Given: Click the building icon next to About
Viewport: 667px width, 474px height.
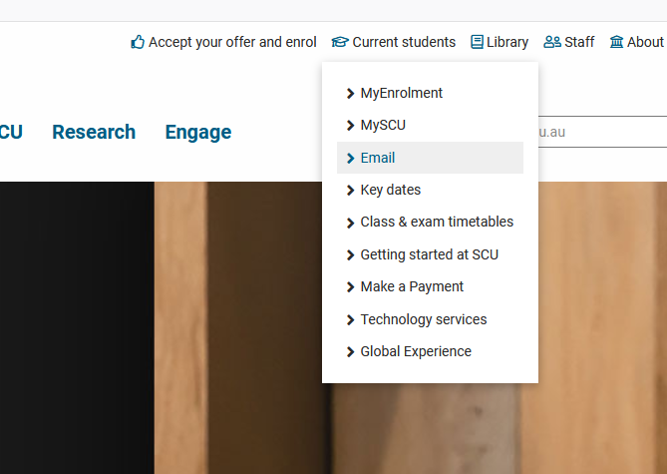Looking at the screenshot, I should click(616, 42).
